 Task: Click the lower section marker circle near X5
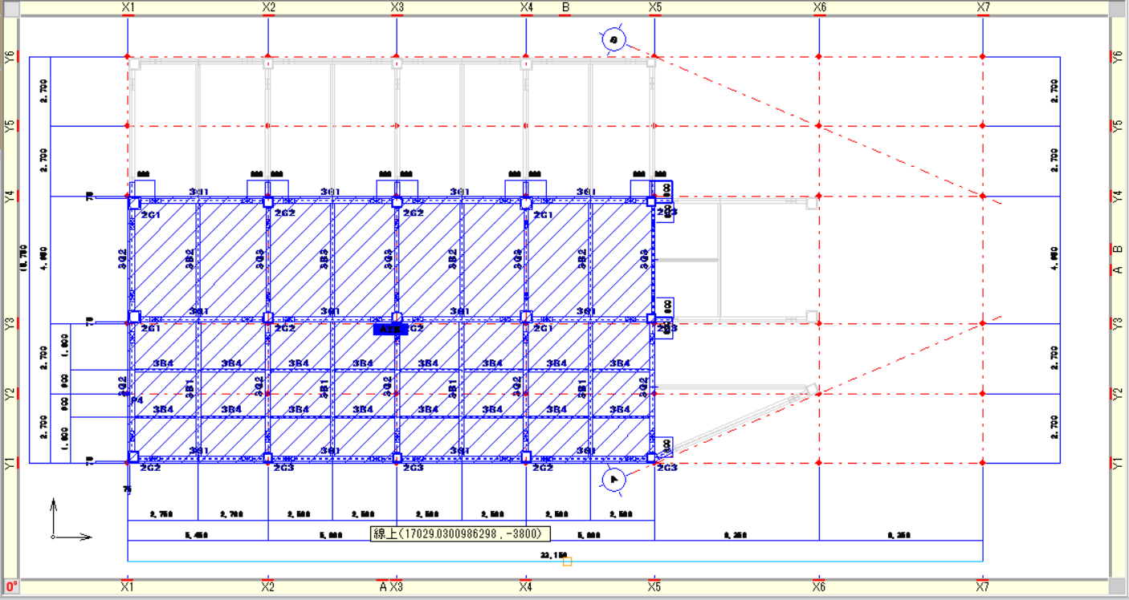click(613, 479)
